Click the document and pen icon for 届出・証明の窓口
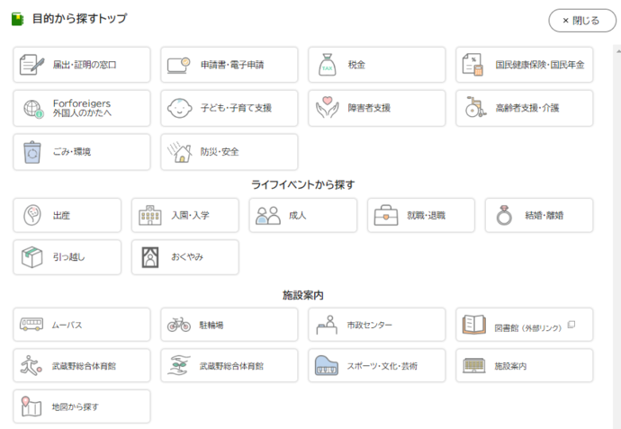 click(31, 65)
